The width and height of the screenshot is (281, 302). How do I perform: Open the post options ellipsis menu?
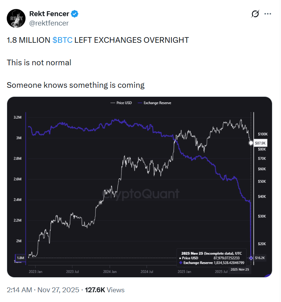pyautogui.click(x=269, y=14)
